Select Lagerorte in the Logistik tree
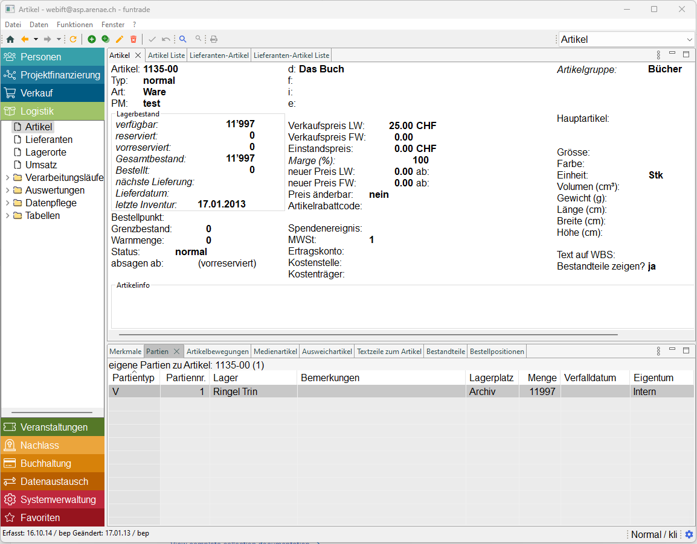The height and width of the screenshot is (544, 697). coord(45,153)
